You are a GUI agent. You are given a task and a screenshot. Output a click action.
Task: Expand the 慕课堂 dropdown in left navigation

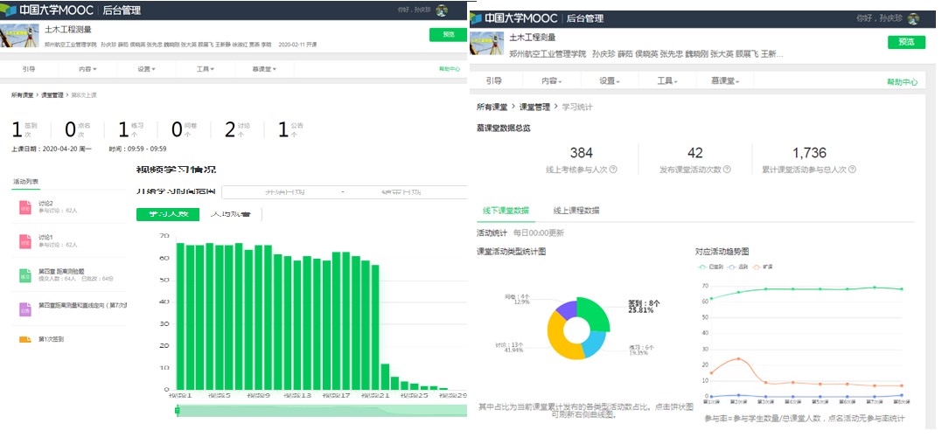[x=263, y=68]
